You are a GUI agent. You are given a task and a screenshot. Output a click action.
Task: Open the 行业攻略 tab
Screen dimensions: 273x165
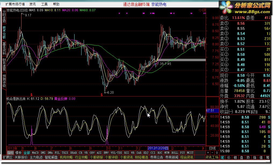tap(81, 157)
